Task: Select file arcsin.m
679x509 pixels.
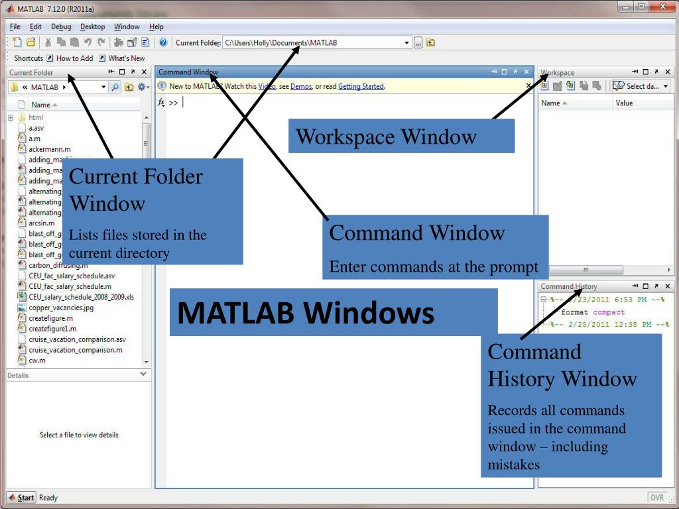Action: 42,223
